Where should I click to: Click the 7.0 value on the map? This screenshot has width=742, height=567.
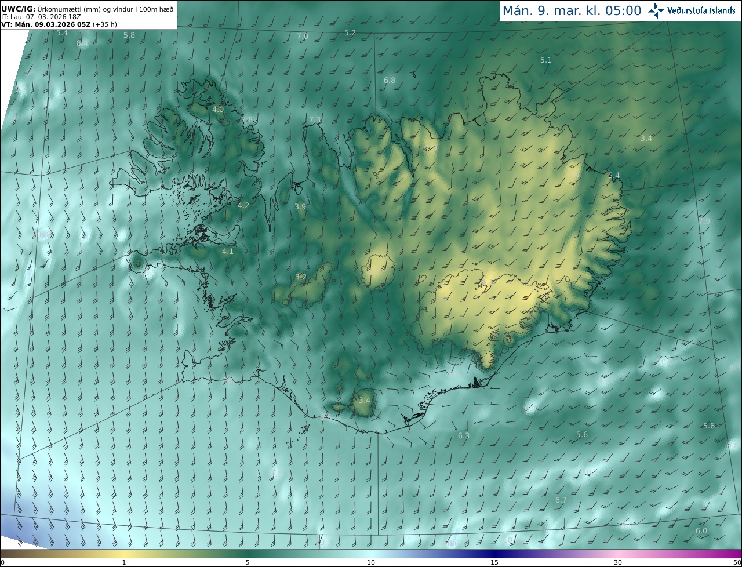tap(303, 36)
